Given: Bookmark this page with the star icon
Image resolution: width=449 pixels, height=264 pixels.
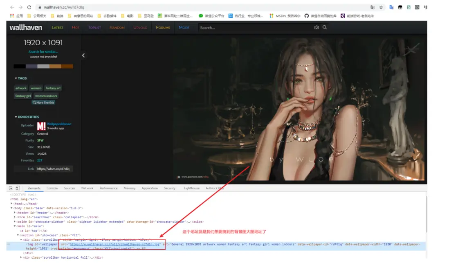Looking at the screenshot, I should point(381,7).
